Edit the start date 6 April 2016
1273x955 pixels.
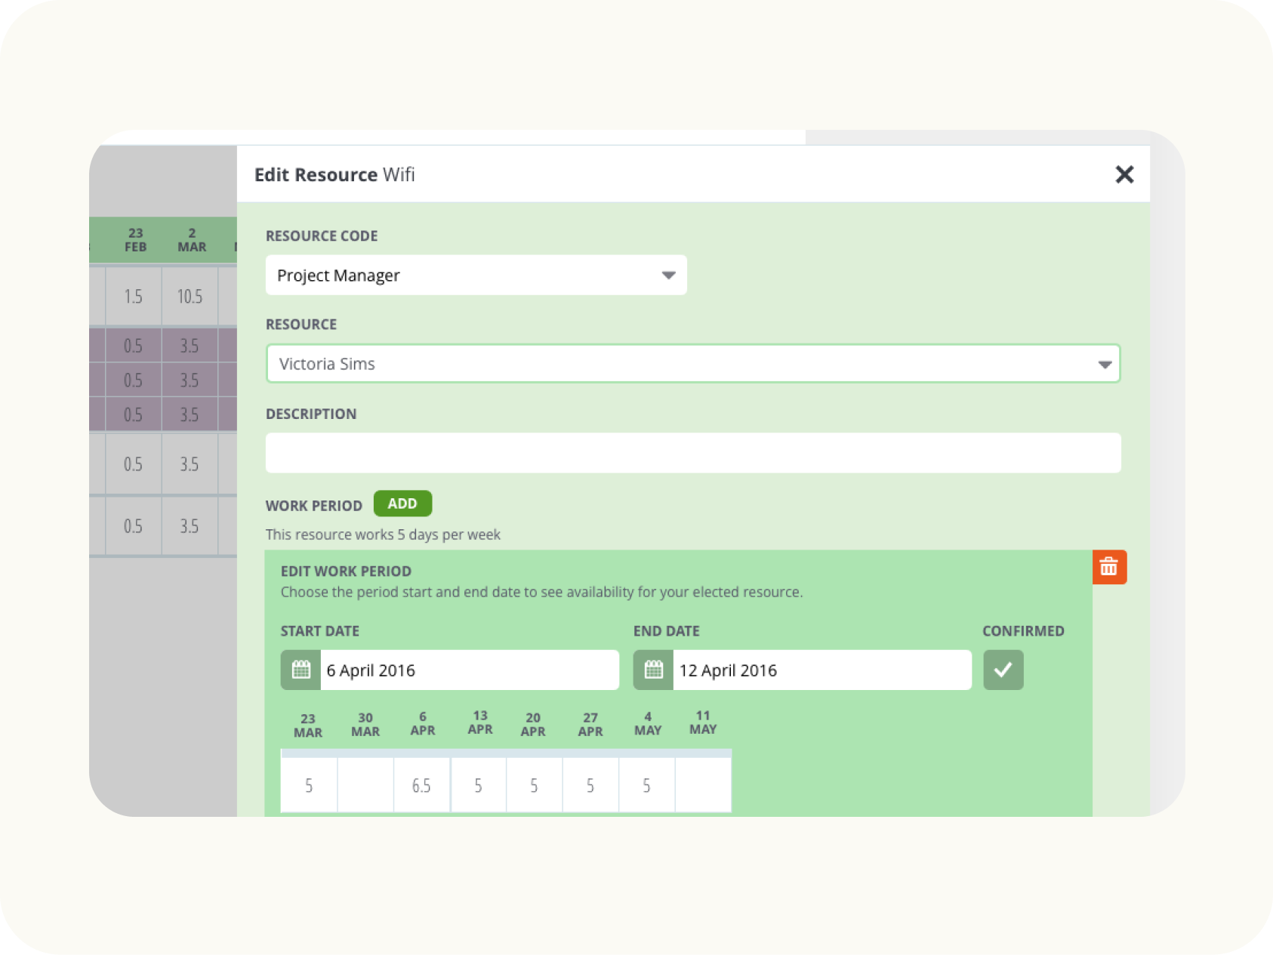tap(470, 670)
